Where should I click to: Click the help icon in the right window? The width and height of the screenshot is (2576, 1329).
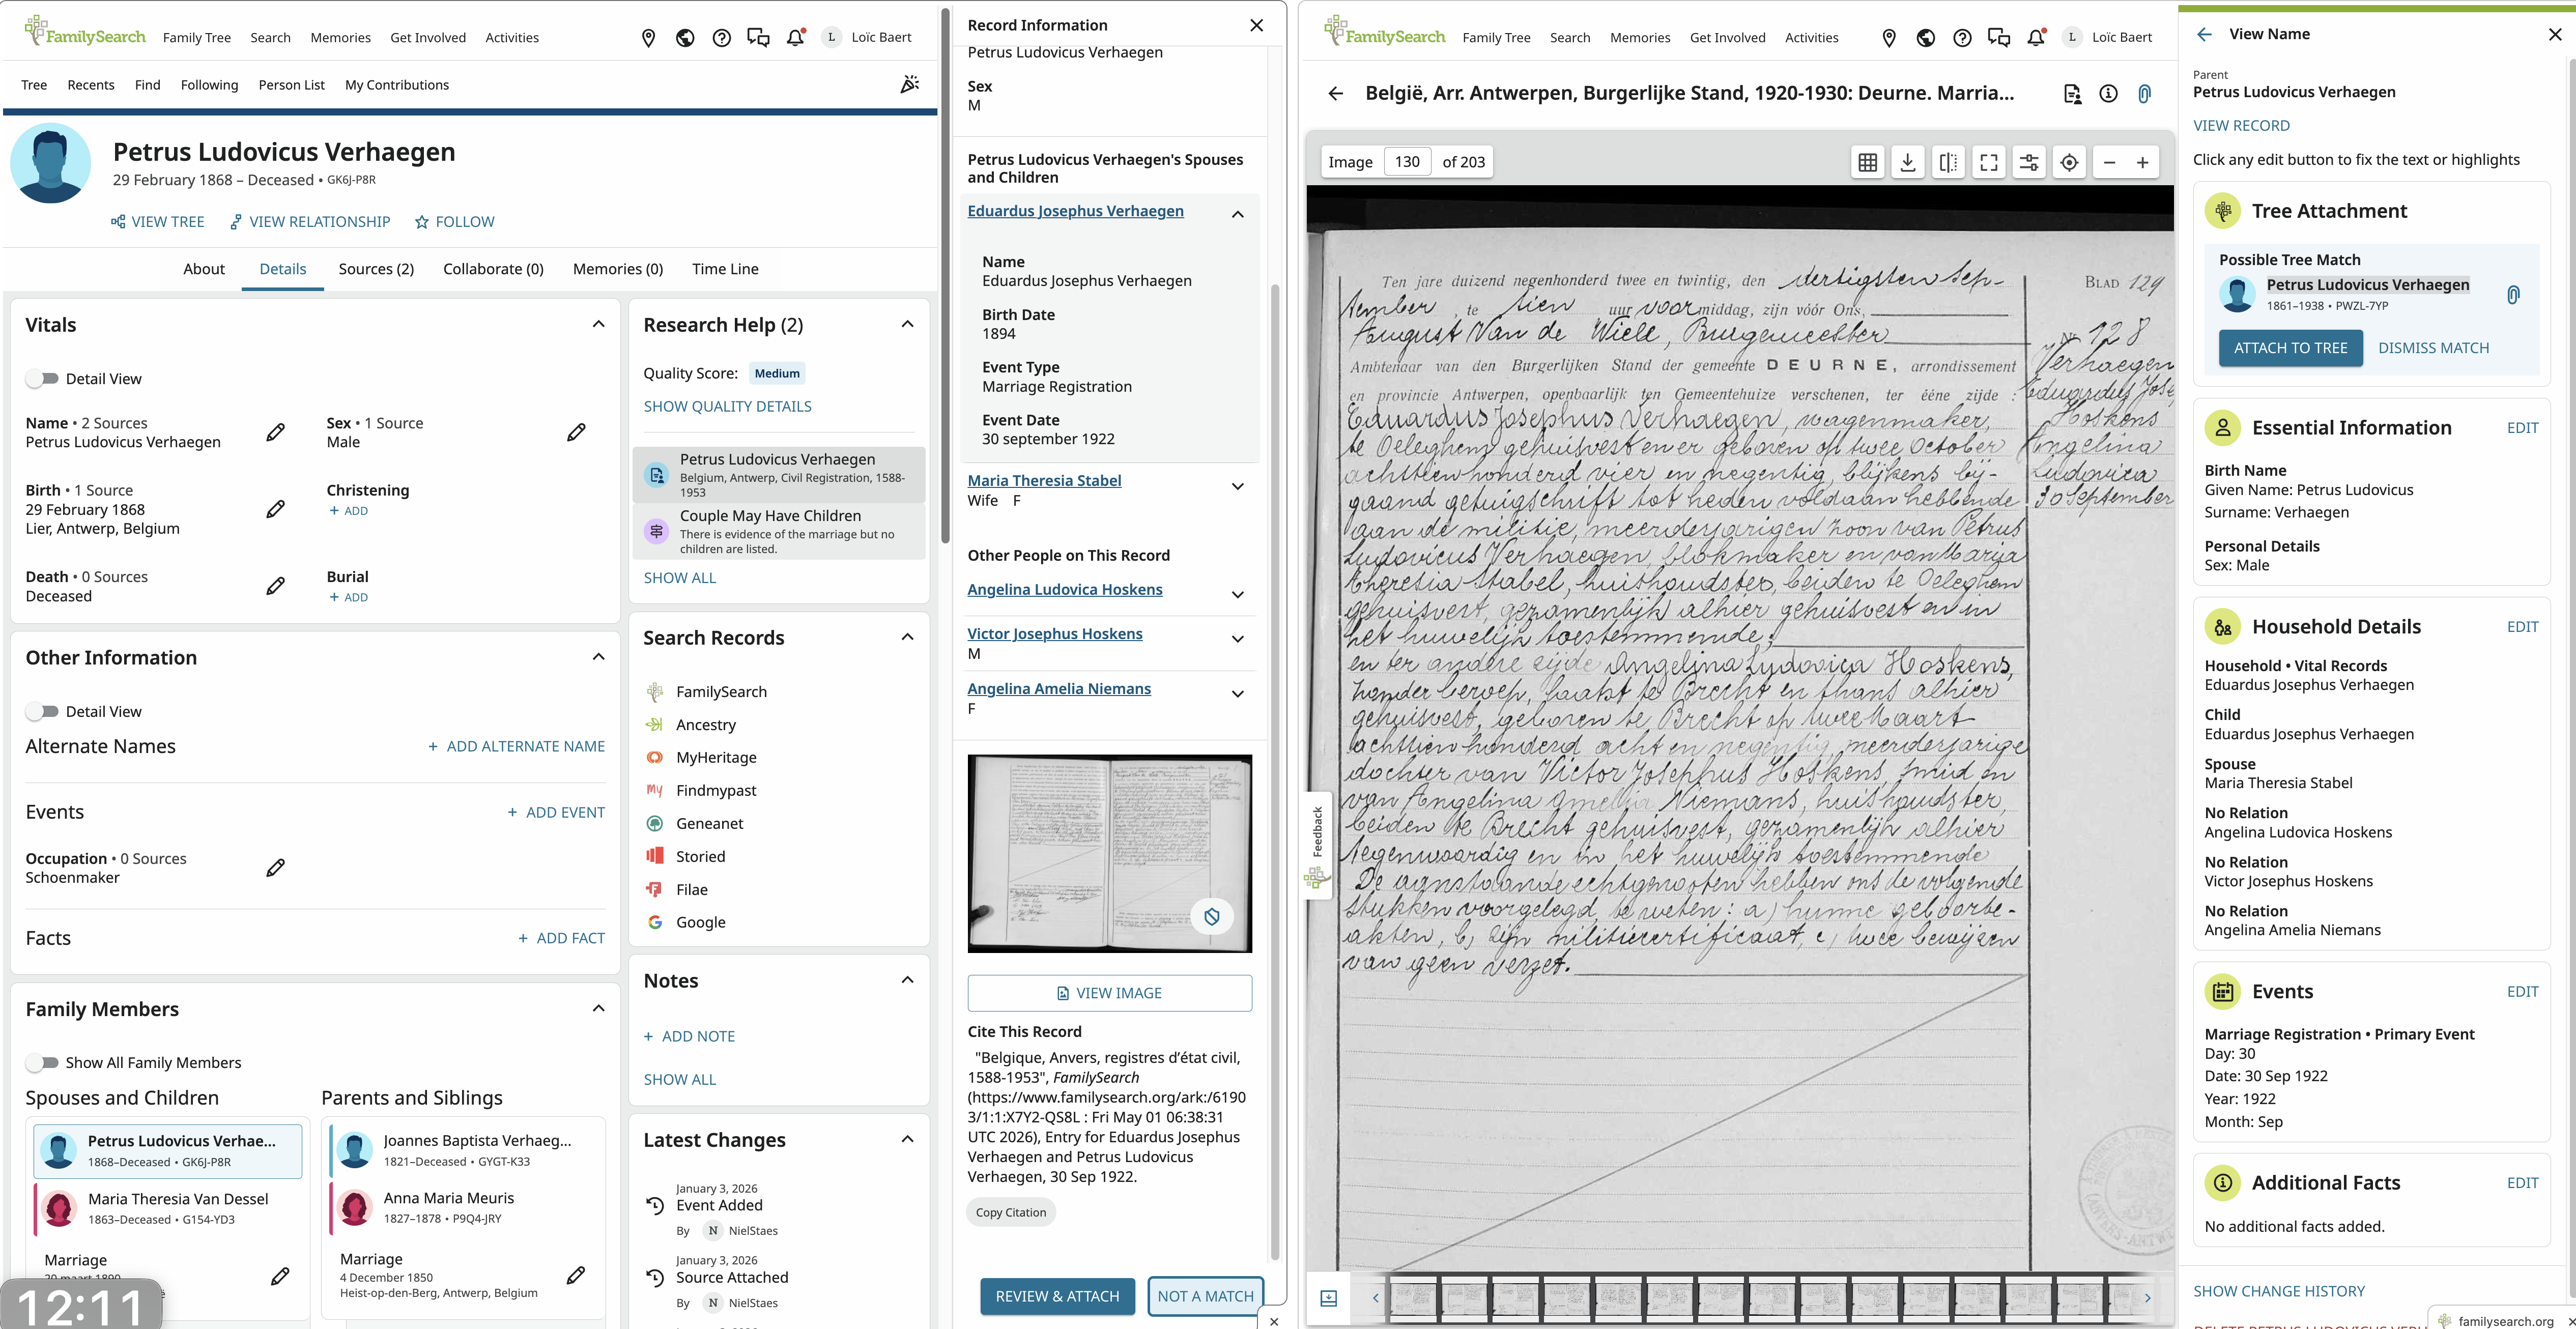(1962, 38)
